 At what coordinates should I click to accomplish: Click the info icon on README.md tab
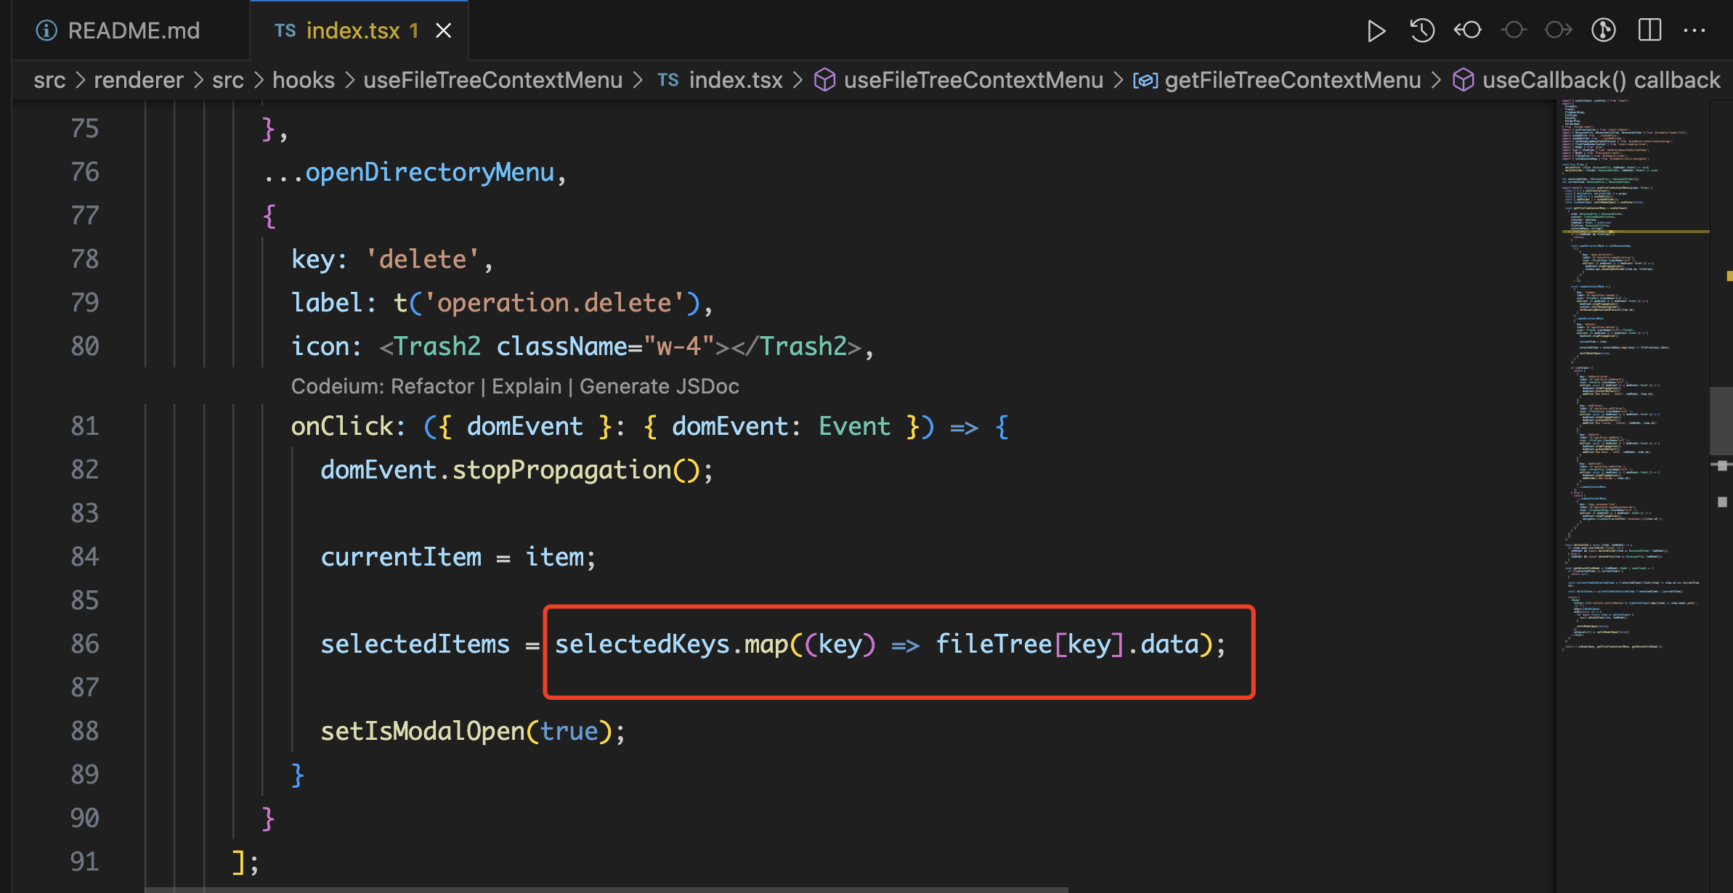point(46,30)
